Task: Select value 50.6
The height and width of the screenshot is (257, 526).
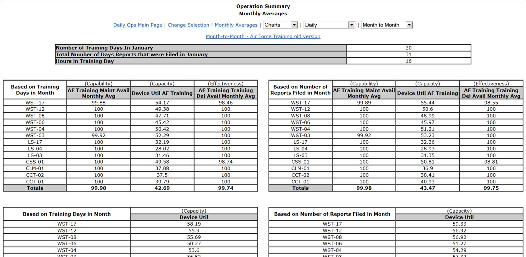Action: pos(427,109)
